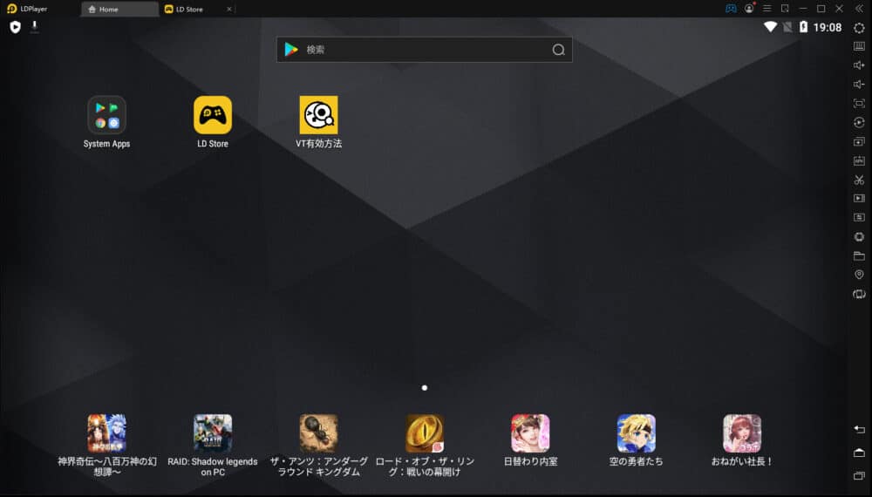Image resolution: width=872 pixels, height=497 pixels.
Task: Click the 19:08 clock
Action: coord(828,27)
